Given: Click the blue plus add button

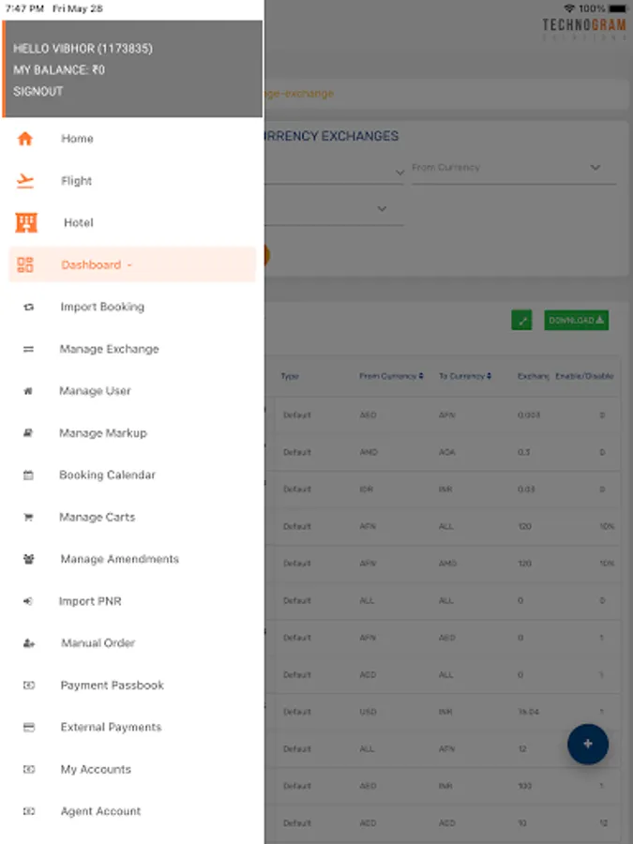Looking at the screenshot, I should (588, 744).
